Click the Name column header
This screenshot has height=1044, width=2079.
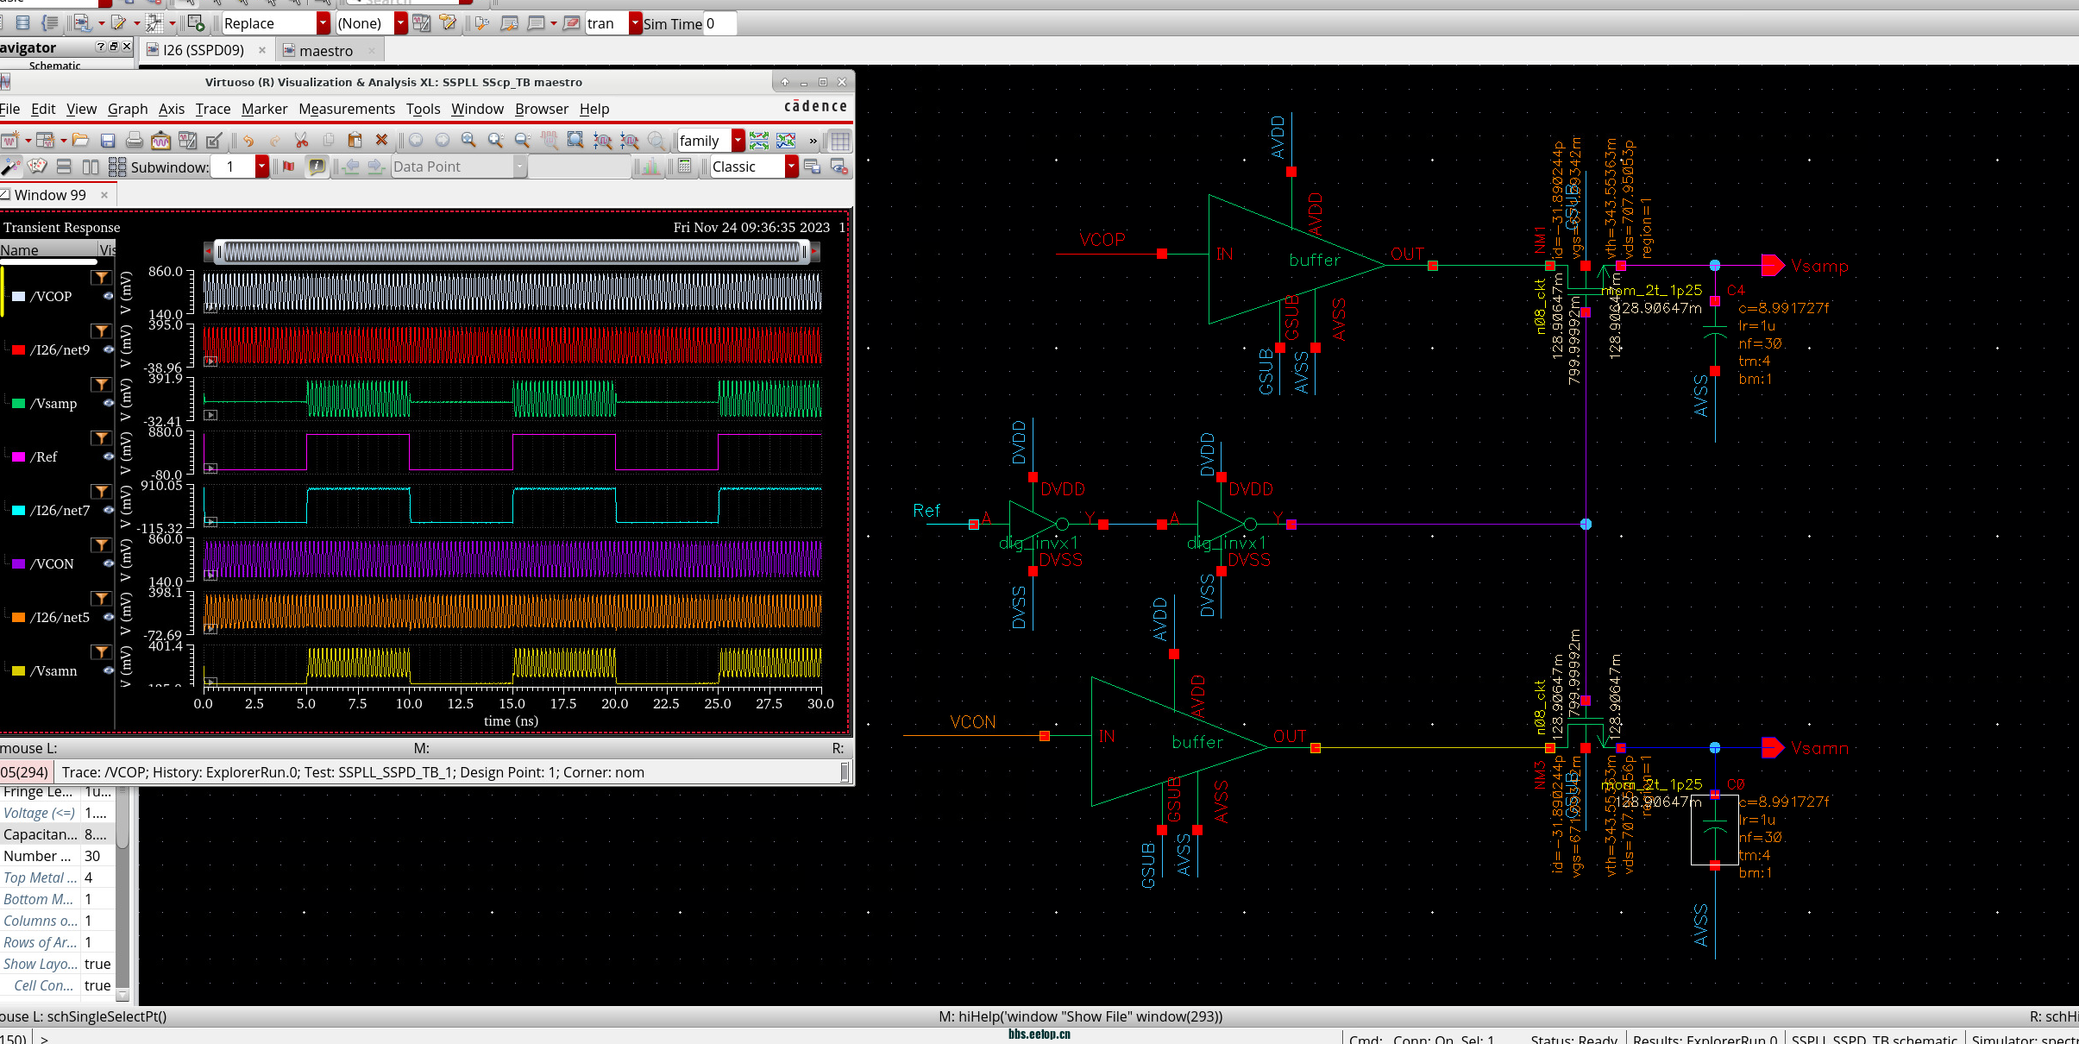48,250
